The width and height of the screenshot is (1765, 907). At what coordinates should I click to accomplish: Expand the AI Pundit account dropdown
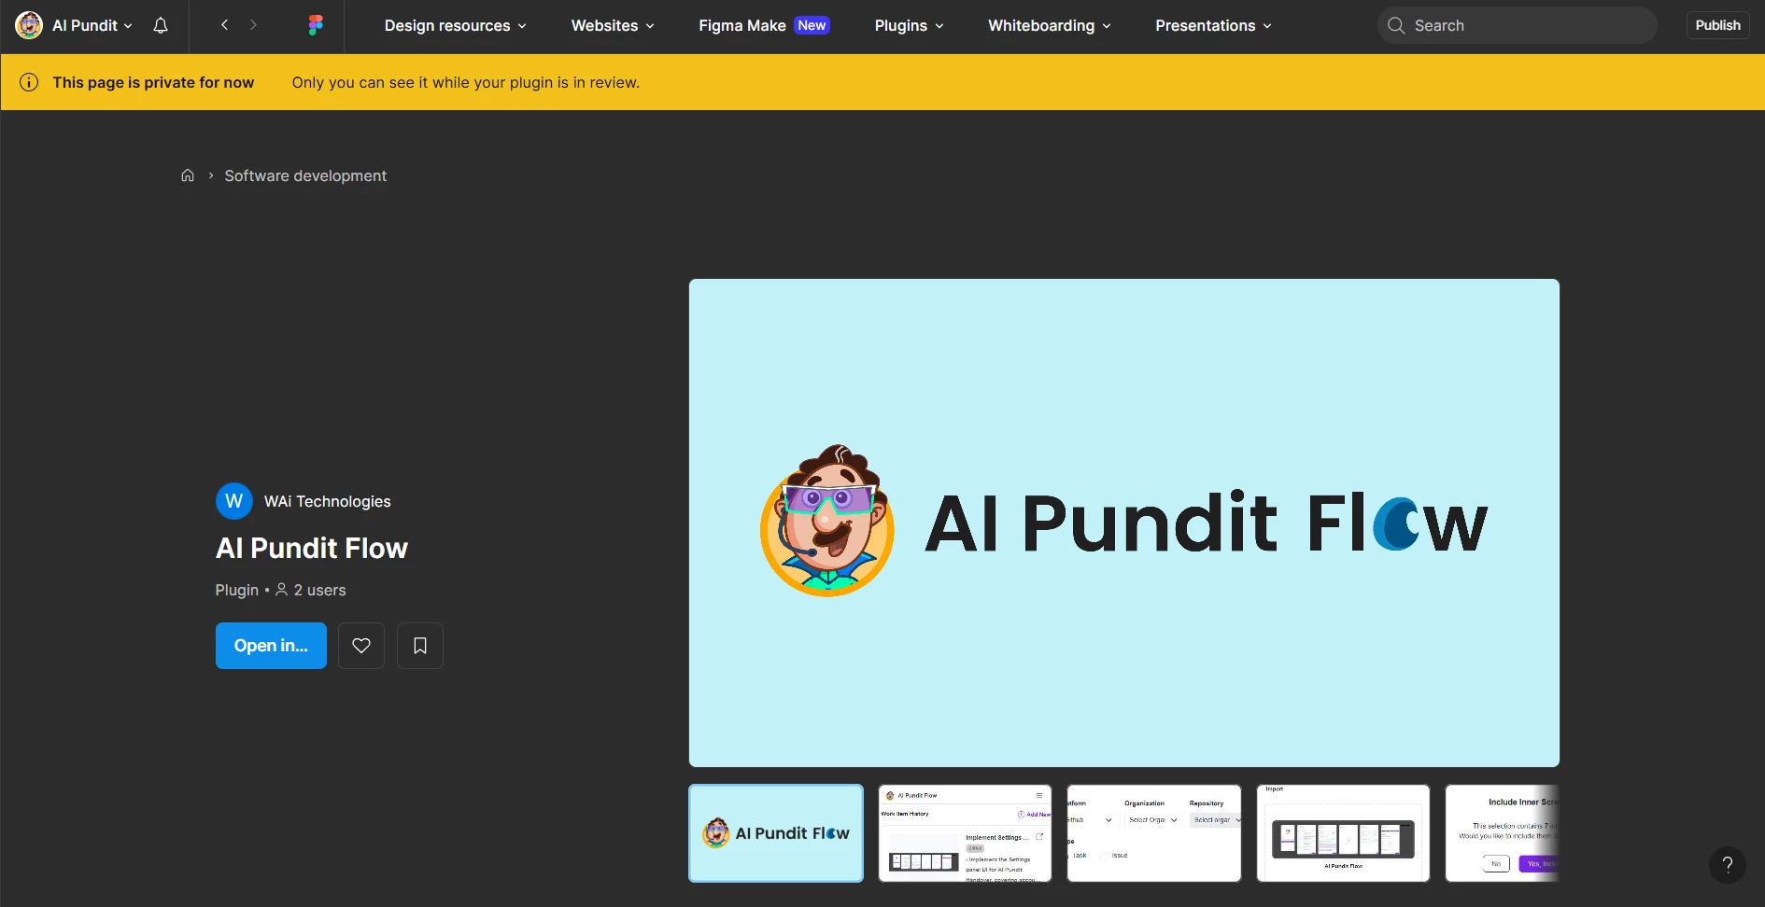(92, 25)
